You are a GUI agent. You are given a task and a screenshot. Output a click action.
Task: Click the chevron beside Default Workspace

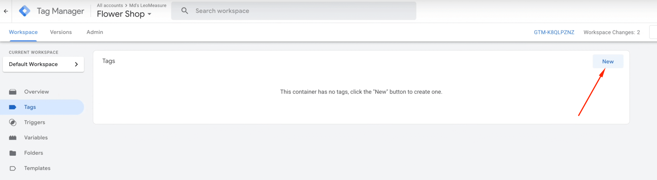76,64
